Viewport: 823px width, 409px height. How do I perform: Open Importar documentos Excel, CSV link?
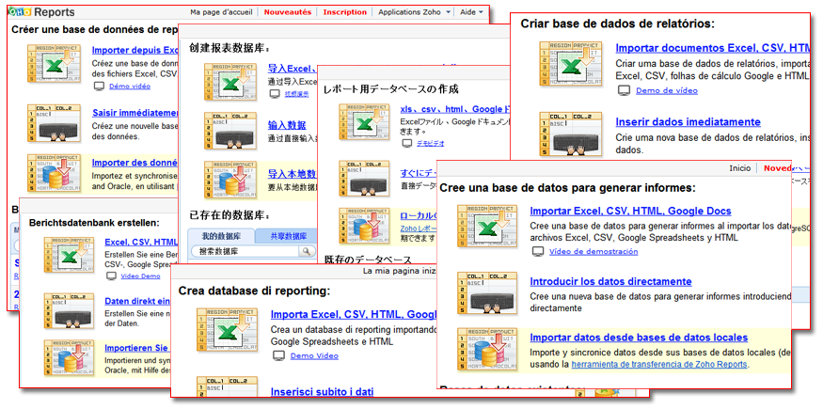713,48
